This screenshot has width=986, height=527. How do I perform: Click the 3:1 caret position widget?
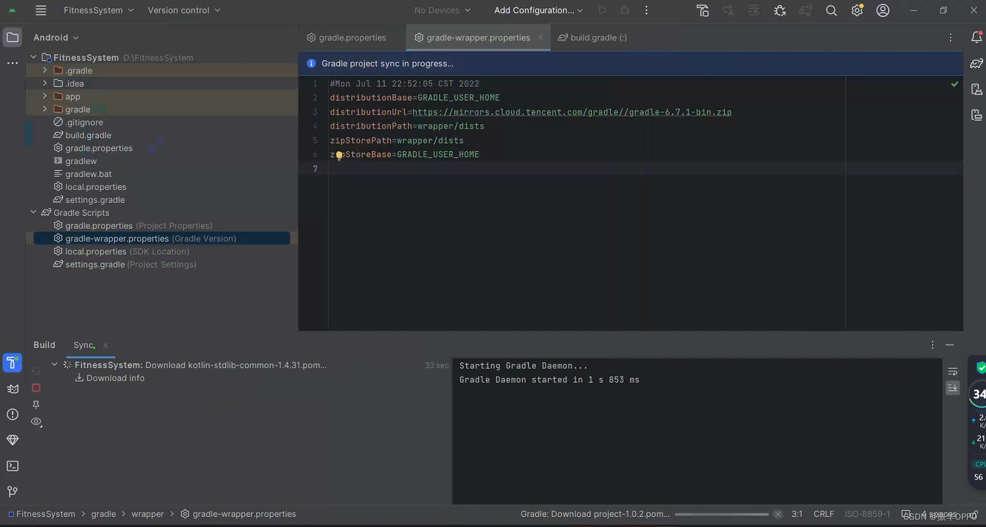tap(797, 514)
